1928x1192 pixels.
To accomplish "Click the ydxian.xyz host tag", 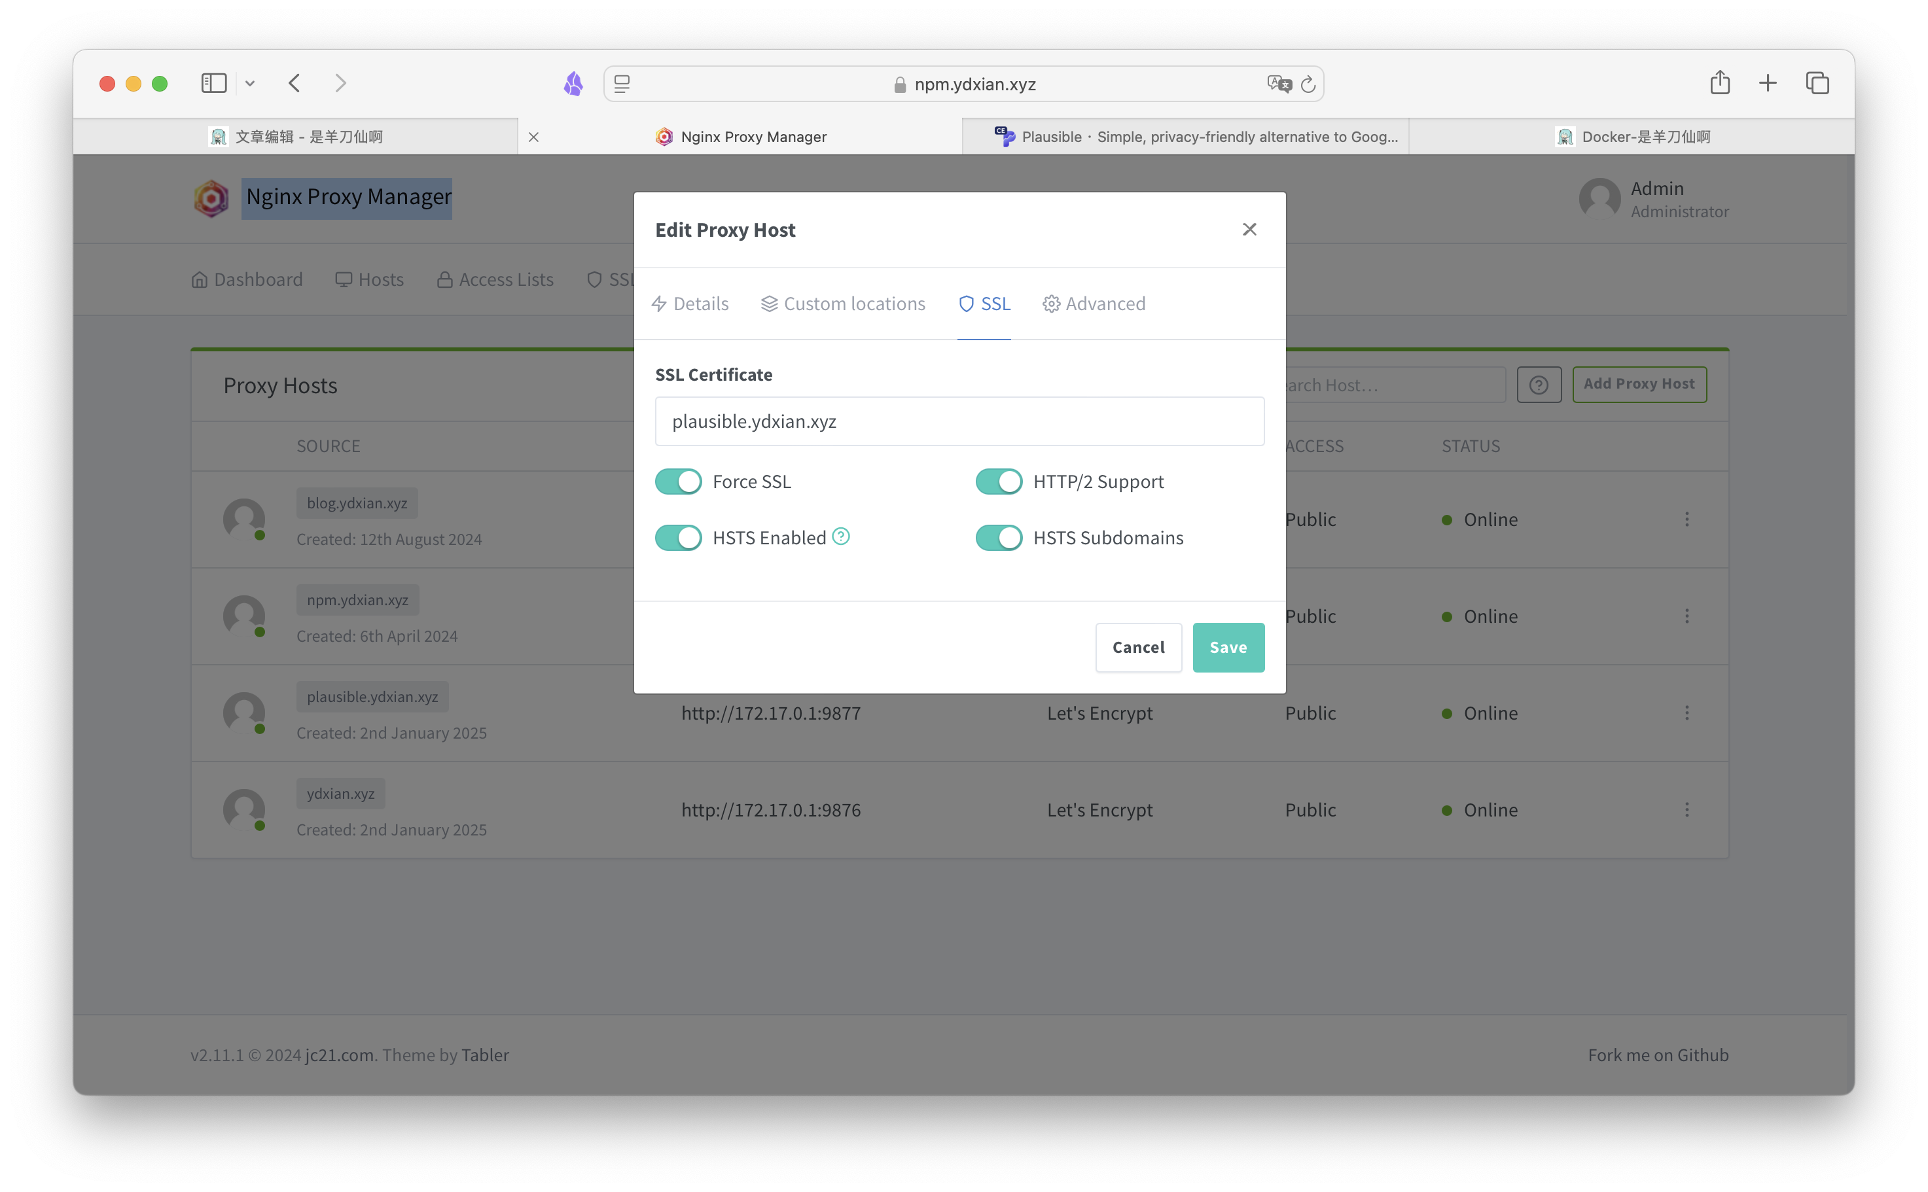I will (341, 794).
